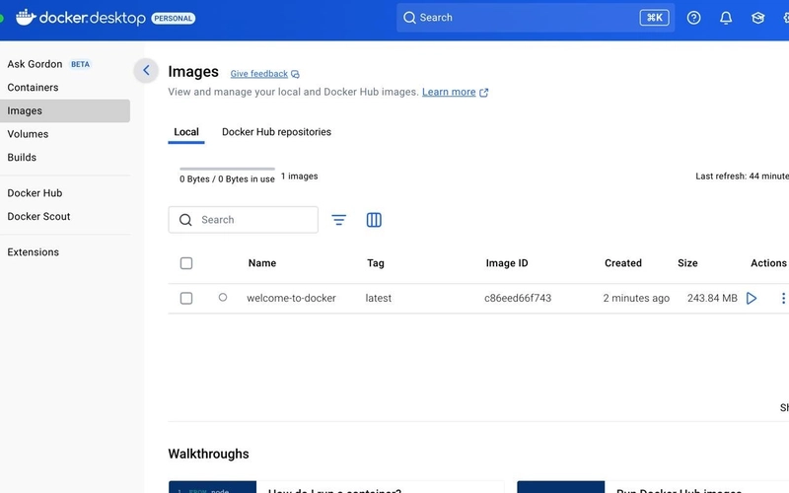Switch to the Local tab

186,132
